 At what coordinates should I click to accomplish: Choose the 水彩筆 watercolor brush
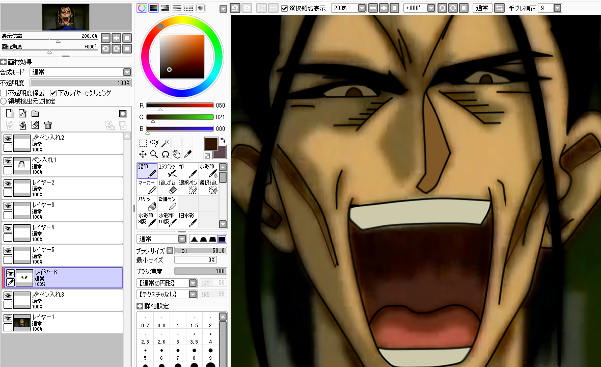(208, 171)
